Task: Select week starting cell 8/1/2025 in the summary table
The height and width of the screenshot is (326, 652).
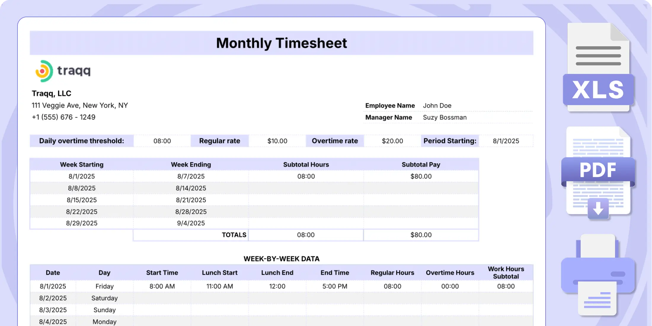Action: coord(82,176)
